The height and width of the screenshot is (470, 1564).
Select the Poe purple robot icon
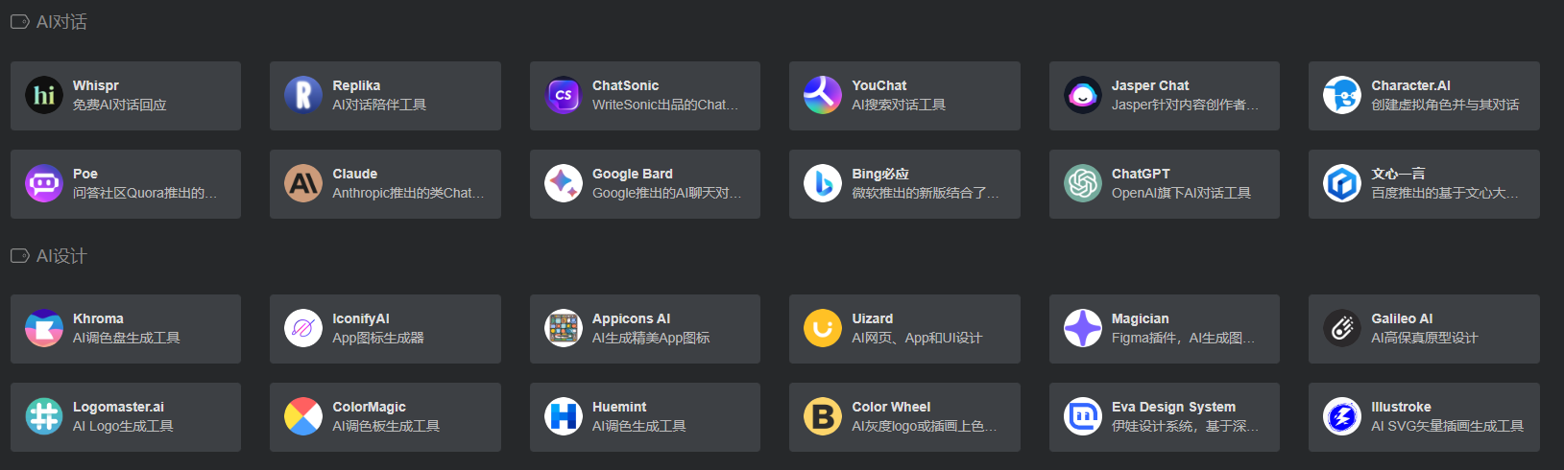(44, 184)
